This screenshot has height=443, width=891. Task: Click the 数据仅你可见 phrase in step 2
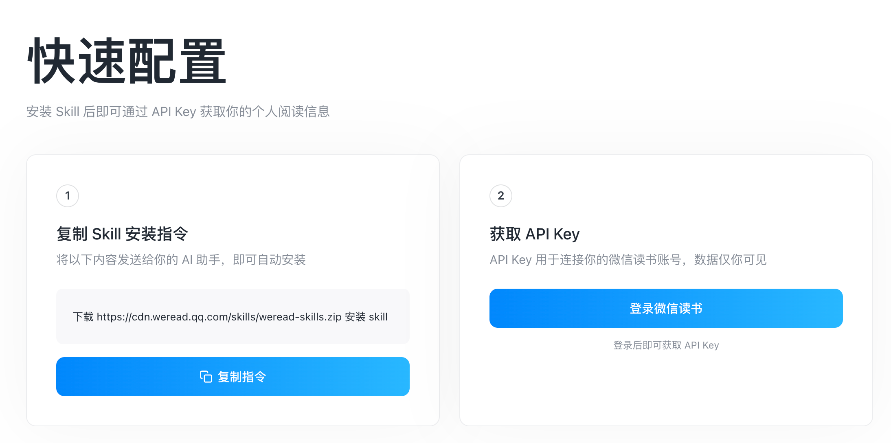(x=730, y=260)
